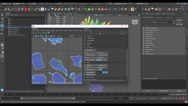Click the blue scissors shelf icon

tap(42, 9)
